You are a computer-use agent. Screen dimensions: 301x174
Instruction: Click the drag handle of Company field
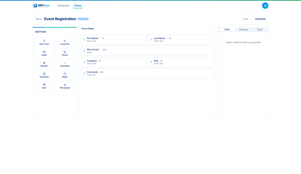pyautogui.click(x=84, y=62)
